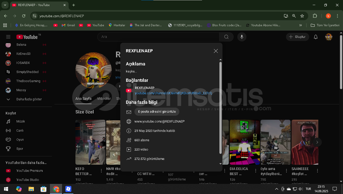Open Chrome three-dot menu
This screenshot has width=343, height=194.
point(337,16)
